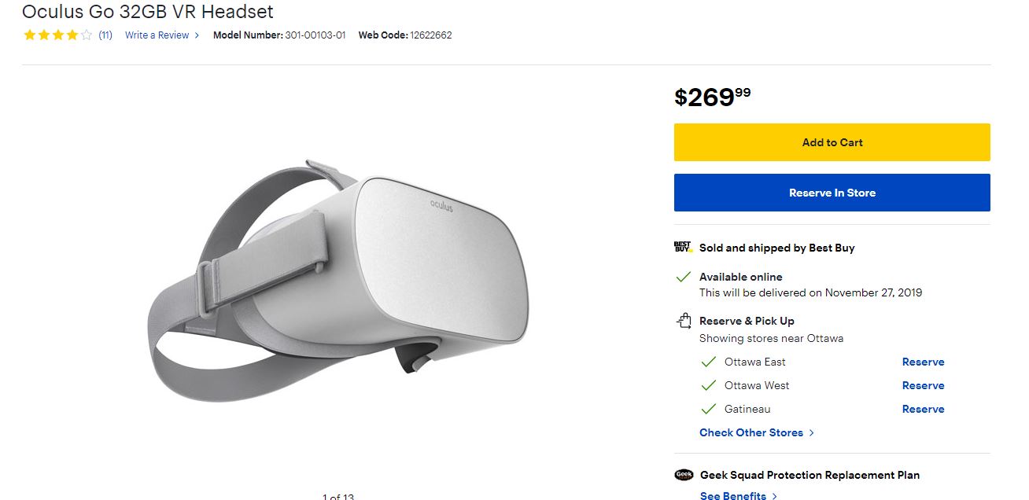
Task: Click the Ottawa West availability checkmark
Action: click(709, 386)
